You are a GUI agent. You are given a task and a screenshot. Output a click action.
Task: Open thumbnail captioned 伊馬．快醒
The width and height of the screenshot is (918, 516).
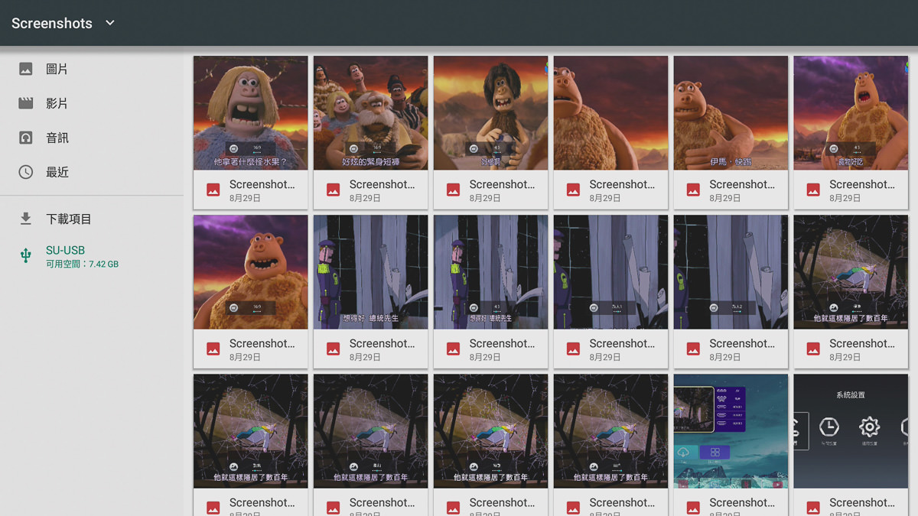[731, 113]
